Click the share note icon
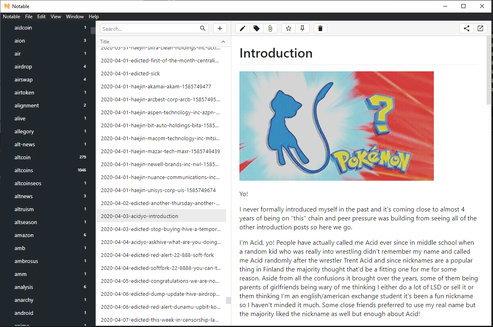The height and width of the screenshot is (327, 493). 467,28
